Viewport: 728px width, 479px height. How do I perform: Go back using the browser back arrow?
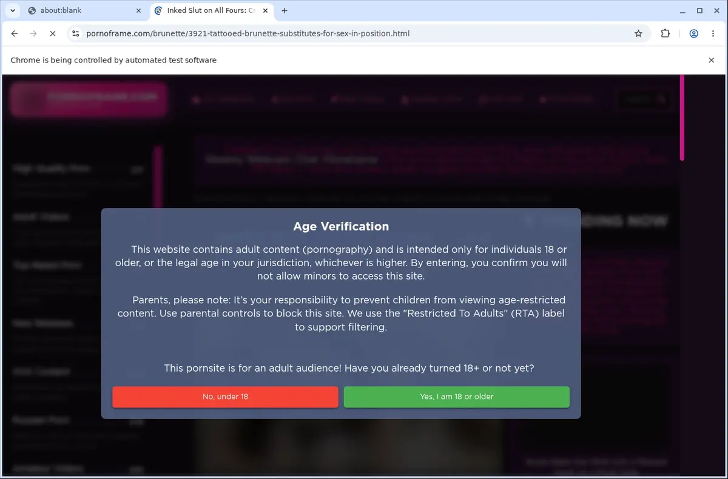pos(15,33)
